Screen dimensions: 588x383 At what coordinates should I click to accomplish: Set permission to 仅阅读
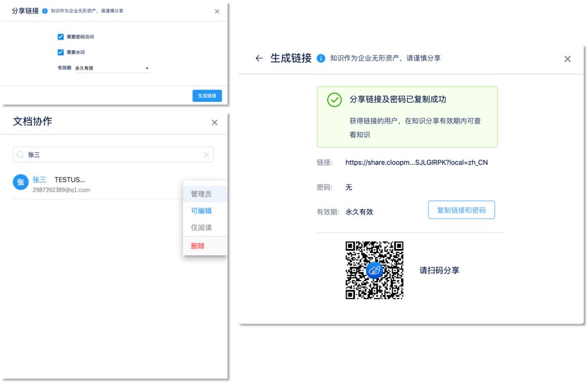click(201, 228)
